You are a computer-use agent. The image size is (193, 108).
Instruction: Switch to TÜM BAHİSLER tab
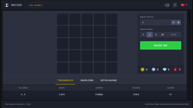[x=65, y=80]
